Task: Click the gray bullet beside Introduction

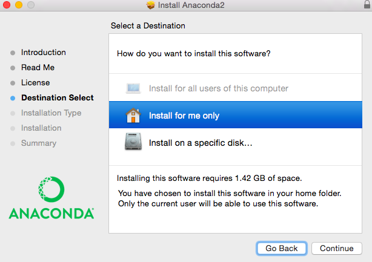Action: [13, 53]
